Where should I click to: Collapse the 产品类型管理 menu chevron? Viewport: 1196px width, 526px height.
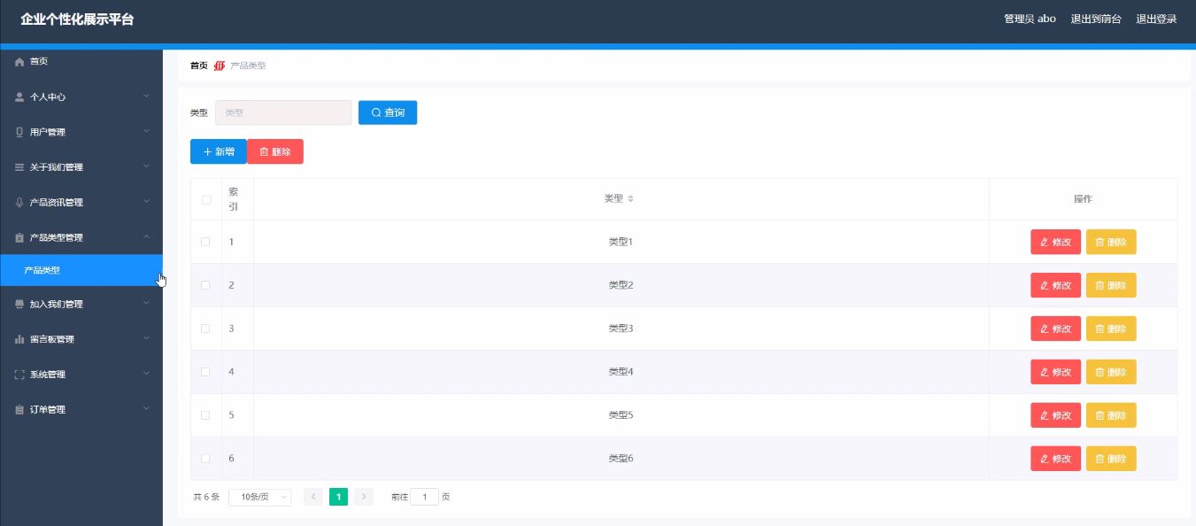tap(147, 236)
